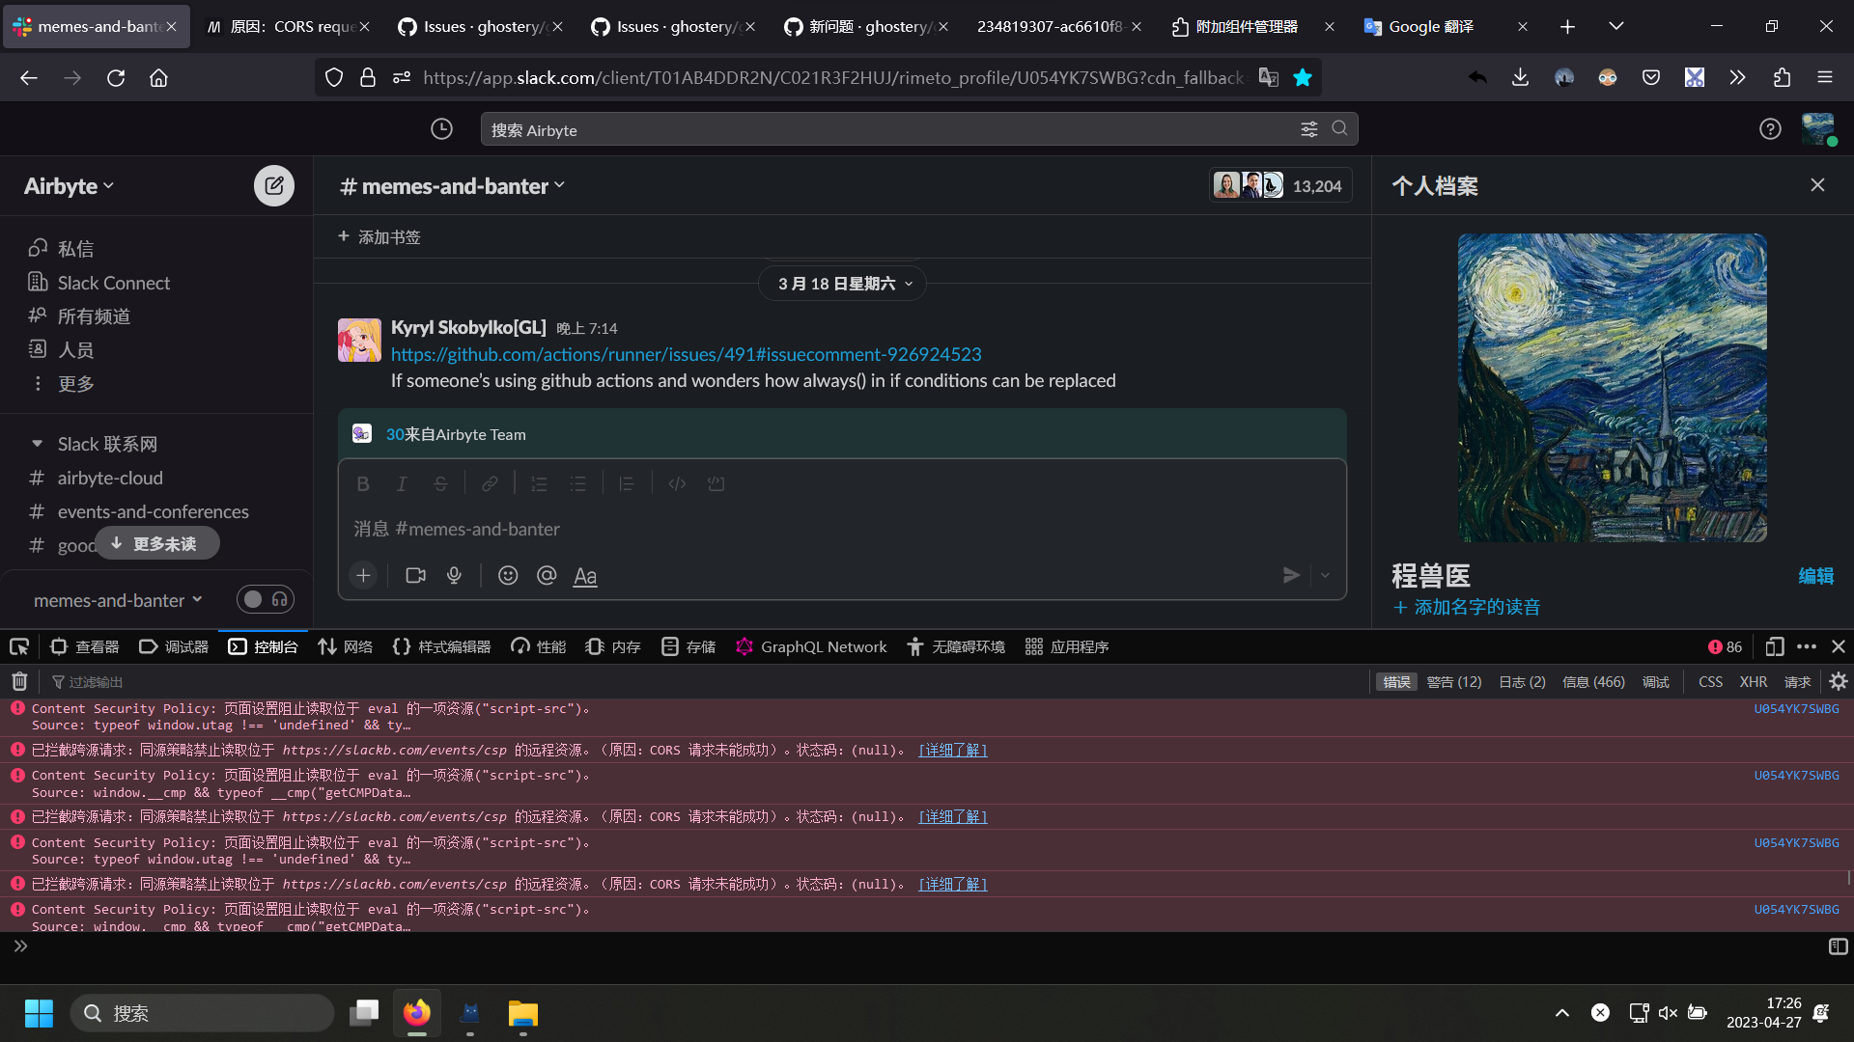Click the compose new message button
1854x1042 pixels.
[x=274, y=185]
